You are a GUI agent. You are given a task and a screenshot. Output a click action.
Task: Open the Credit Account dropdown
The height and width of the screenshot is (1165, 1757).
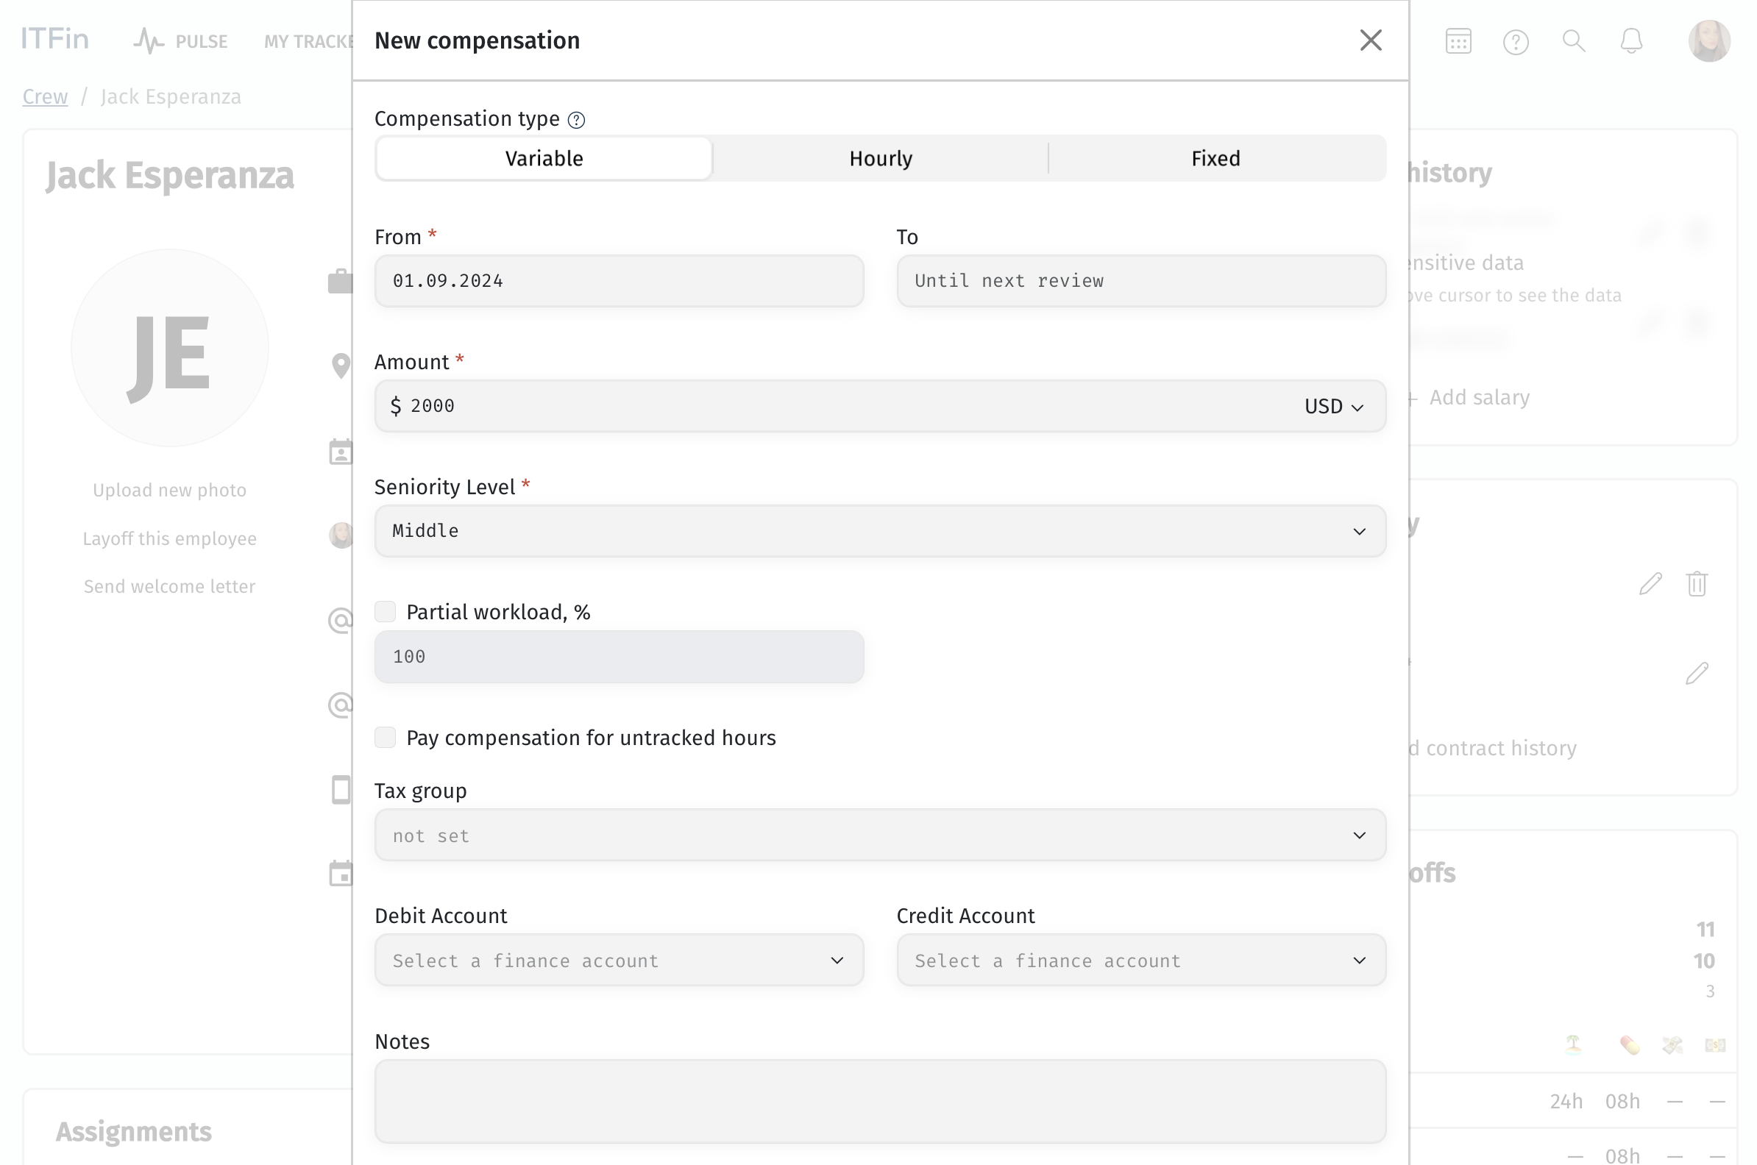(x=1141, y=961)
